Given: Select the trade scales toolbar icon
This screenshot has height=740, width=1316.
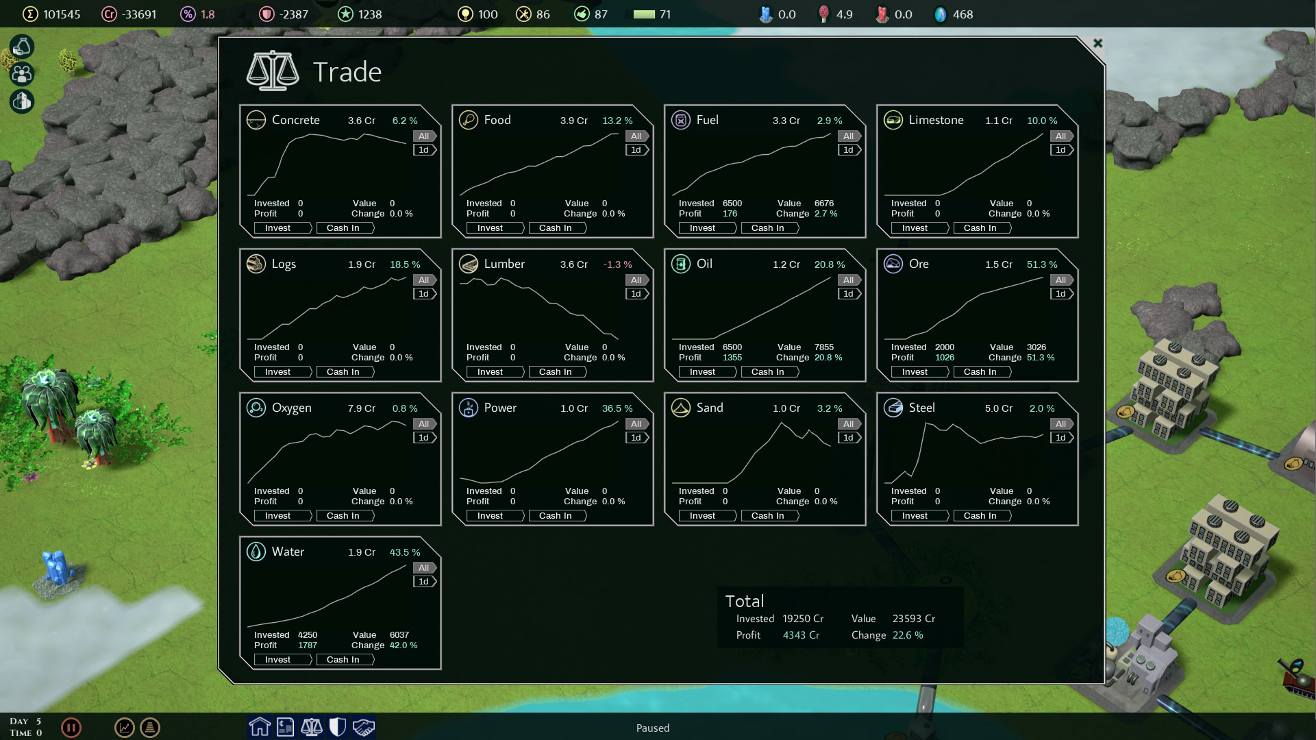Looking at the screenshot, I should point(312,726).
